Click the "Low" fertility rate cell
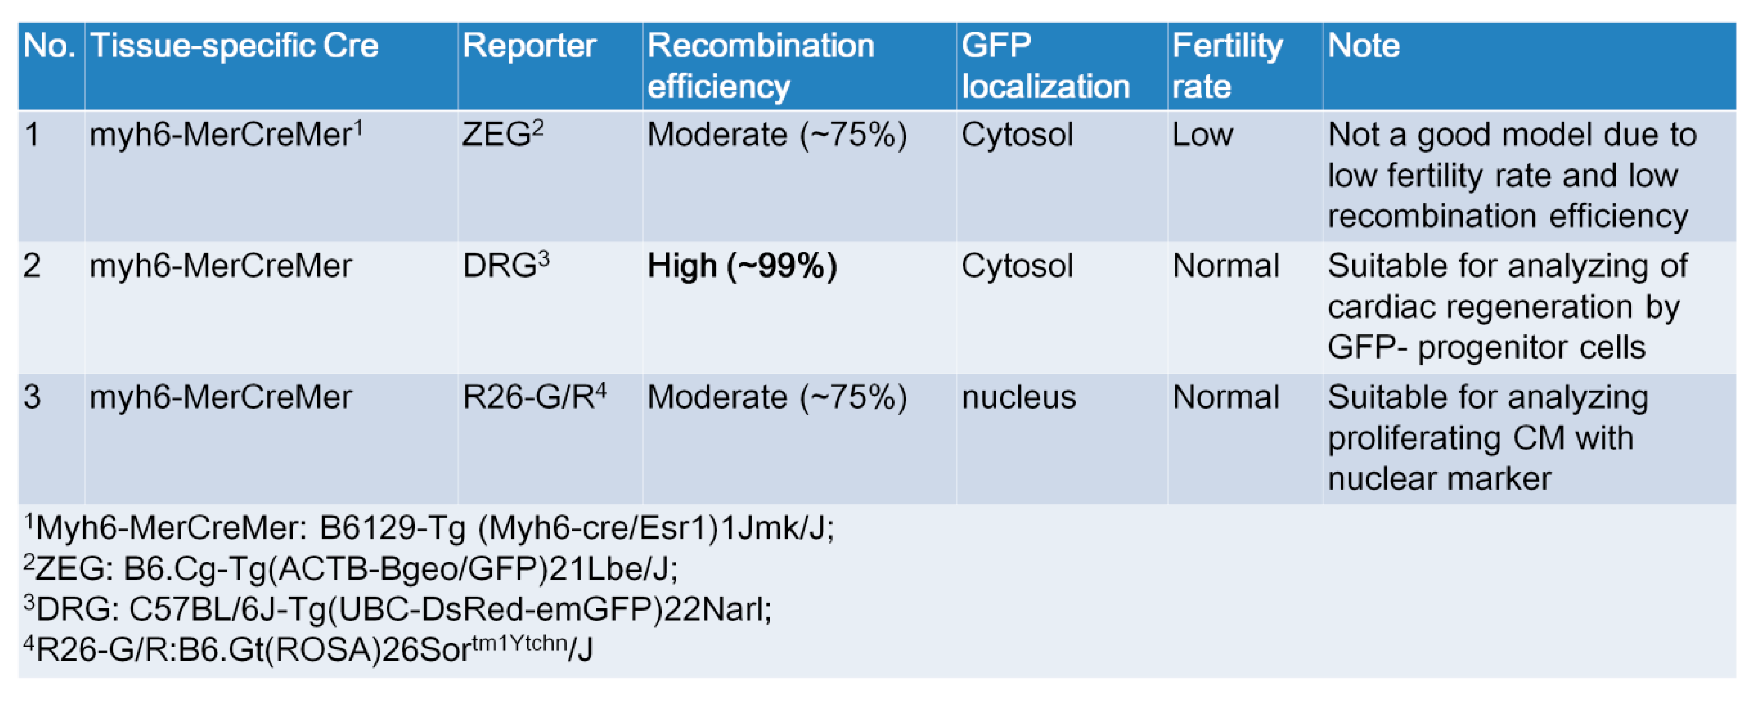The width and height of the screenshot is (1753, 704). [x=1202, y=134]
